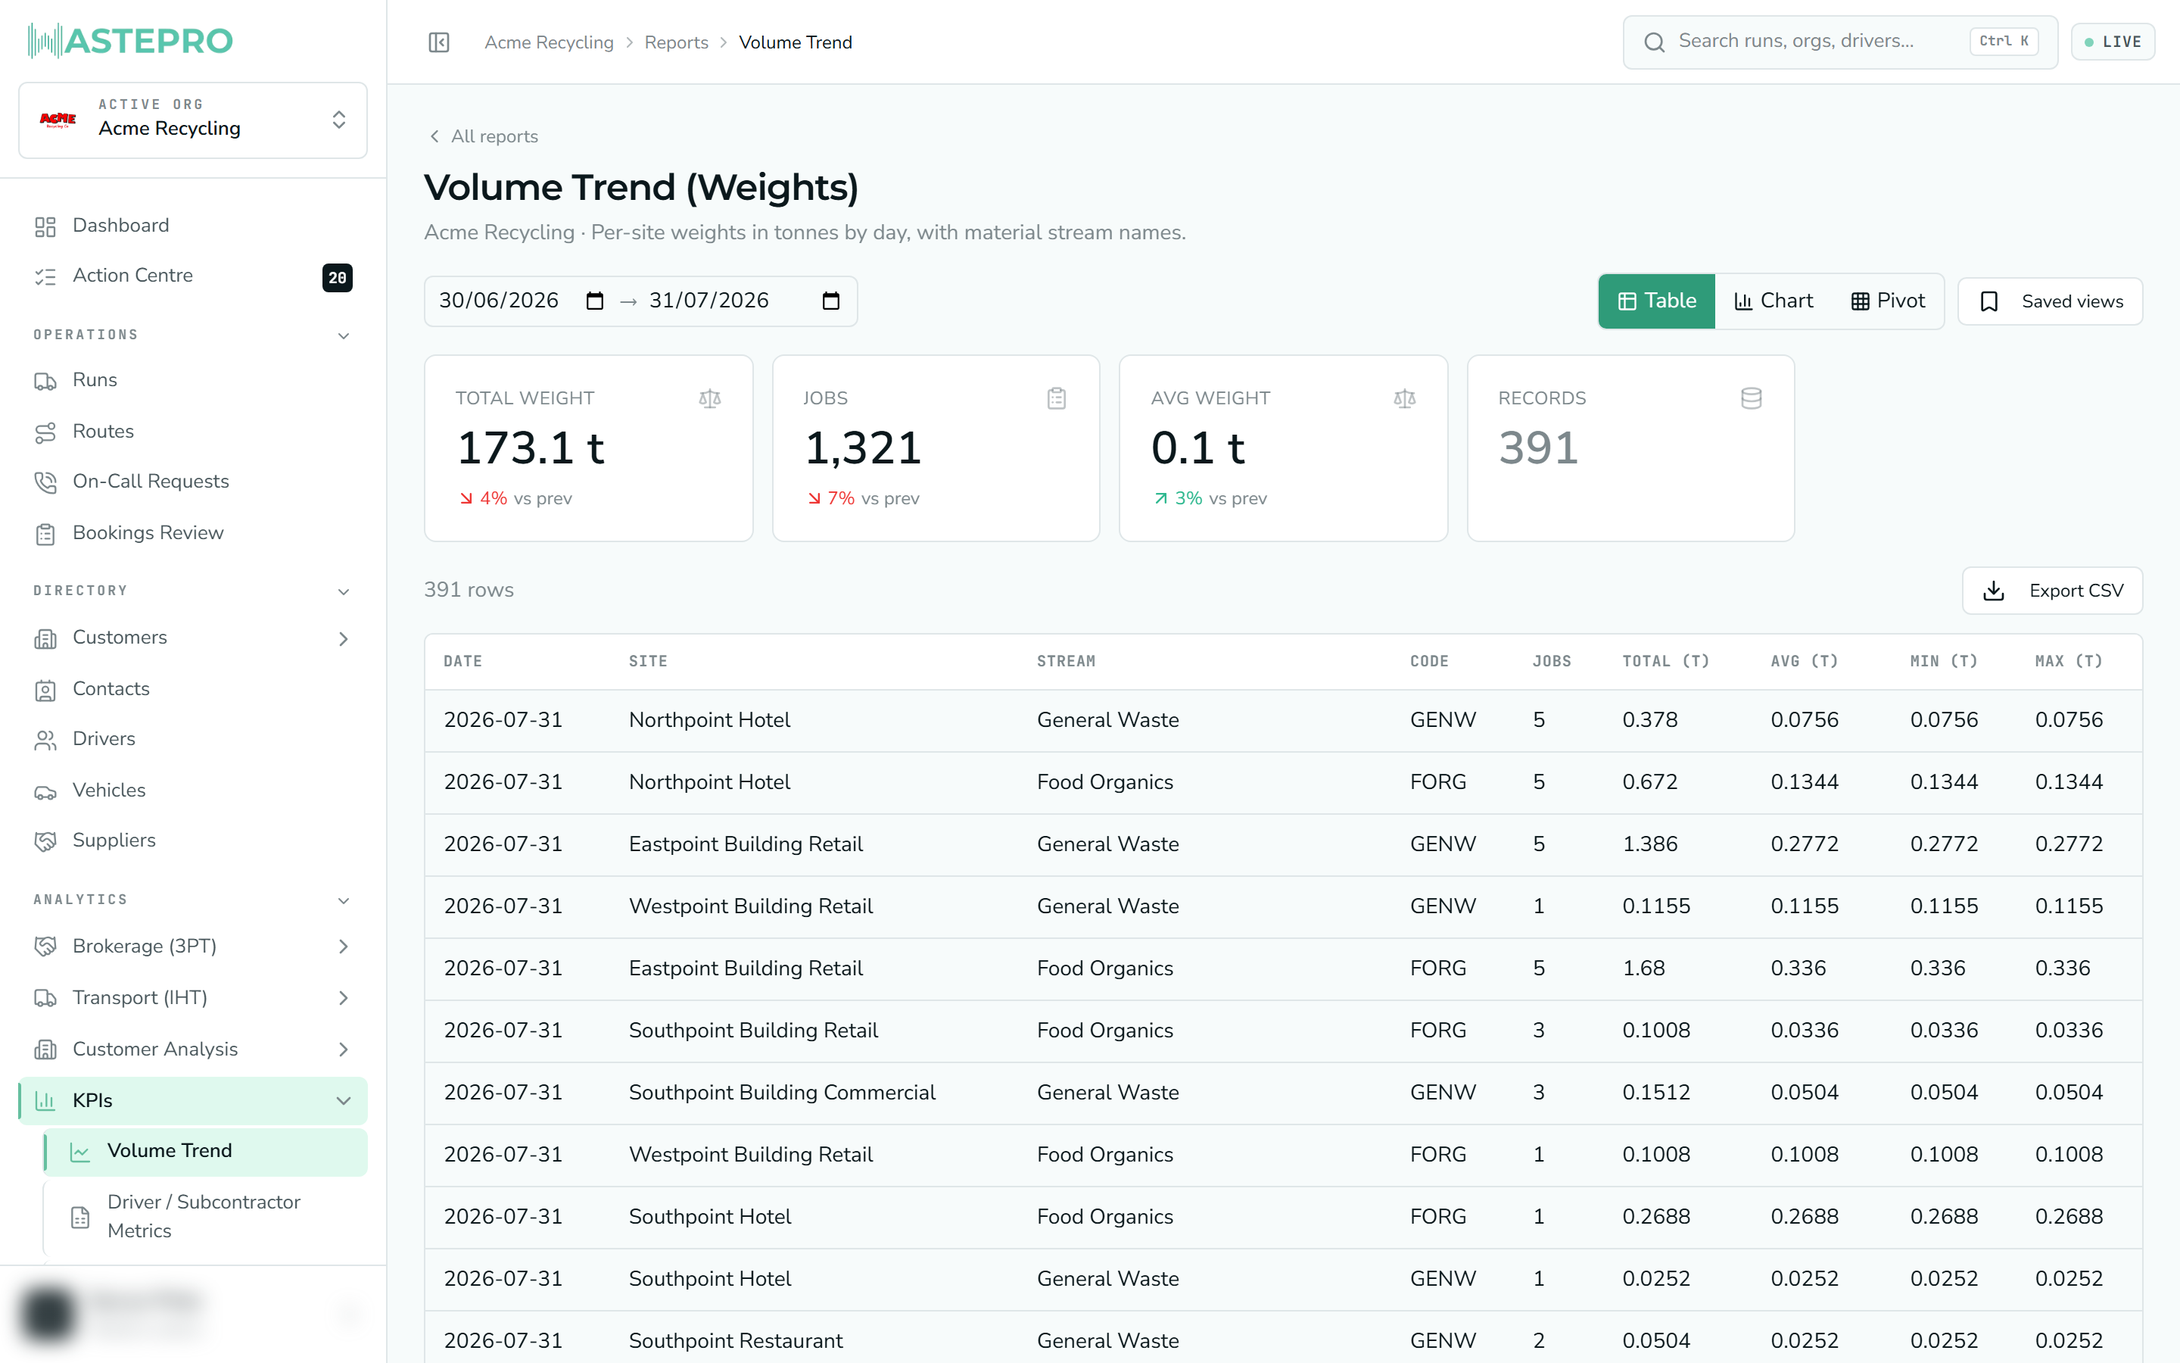Click the Customers building icon
This screenshot has width=2180, height=1363.
(45, 638)
